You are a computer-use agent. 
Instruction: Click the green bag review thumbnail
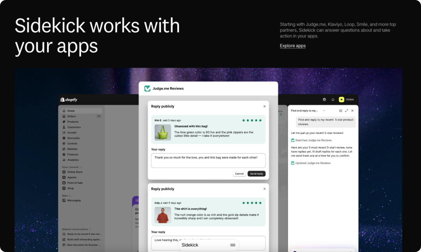pos(163,132)
